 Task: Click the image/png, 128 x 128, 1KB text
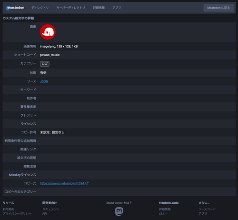click(59, 47)
